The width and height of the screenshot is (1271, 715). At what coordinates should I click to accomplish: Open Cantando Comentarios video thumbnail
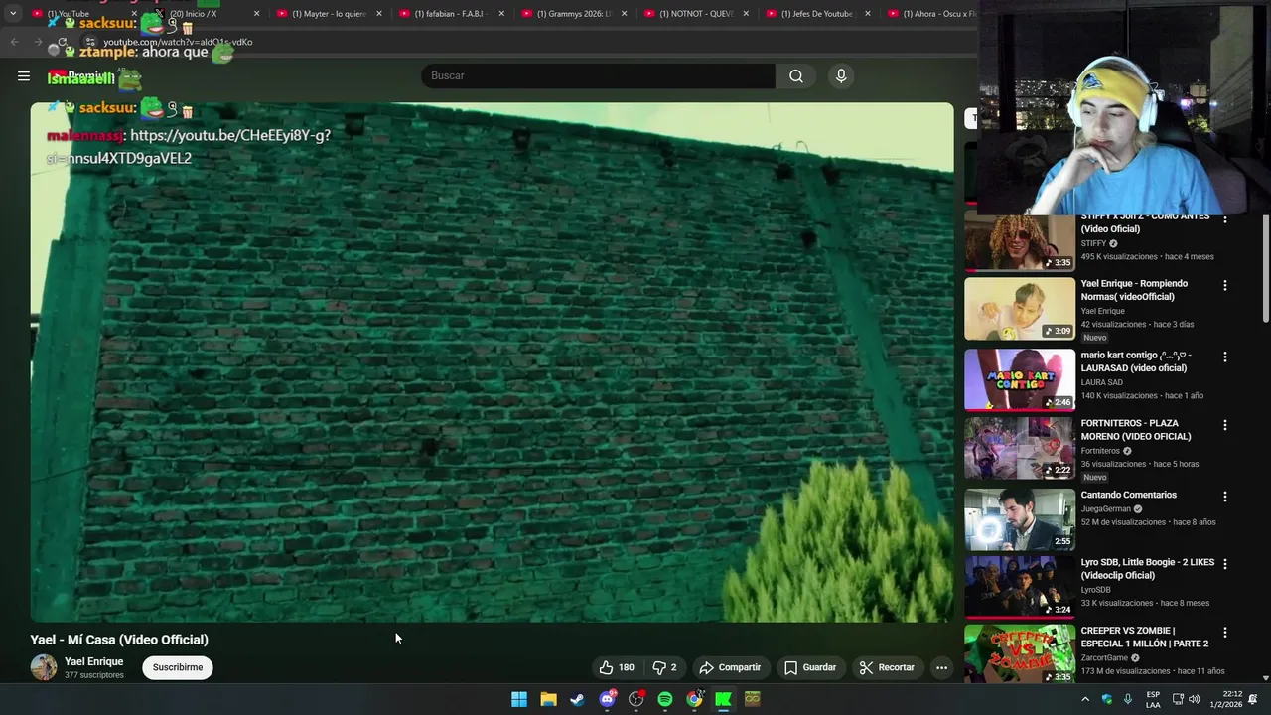[x=1020, y=518]
